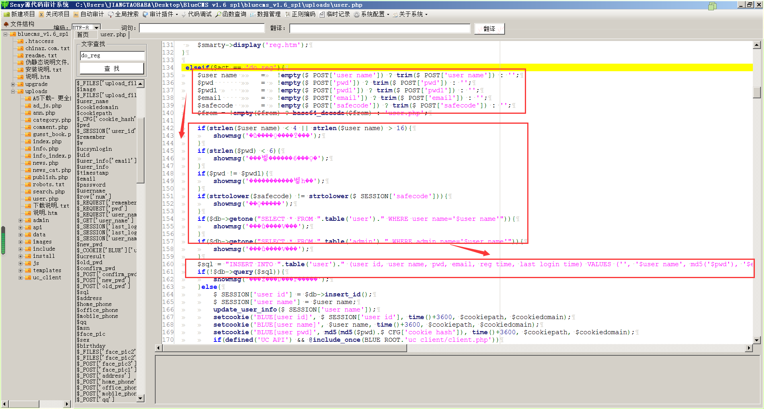The image size is (764, 409).
Task: Open the 系统配置 system config dropdown
Action: click(x=372, y=14)
